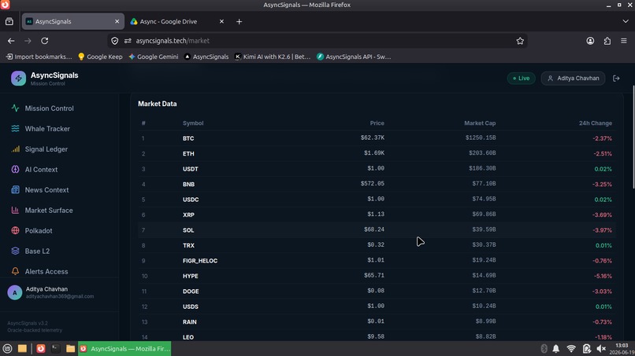Open the system start menu icon
This screenshot has width=635, height=356.
click(x=7, y=348)
